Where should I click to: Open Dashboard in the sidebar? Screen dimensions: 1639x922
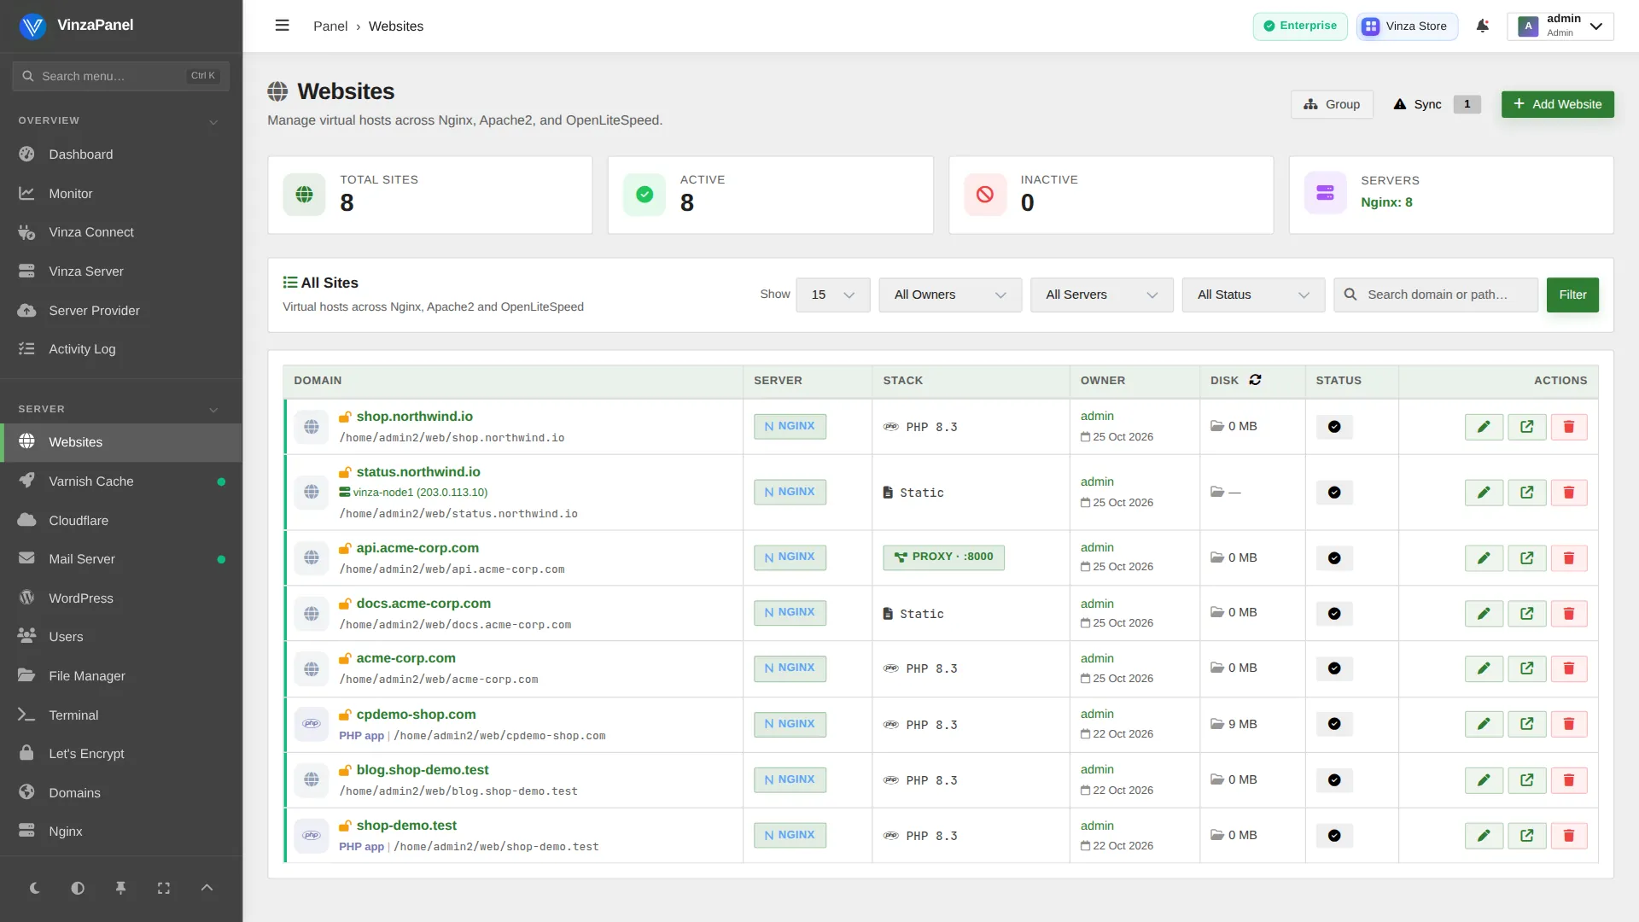click(120, 155)
